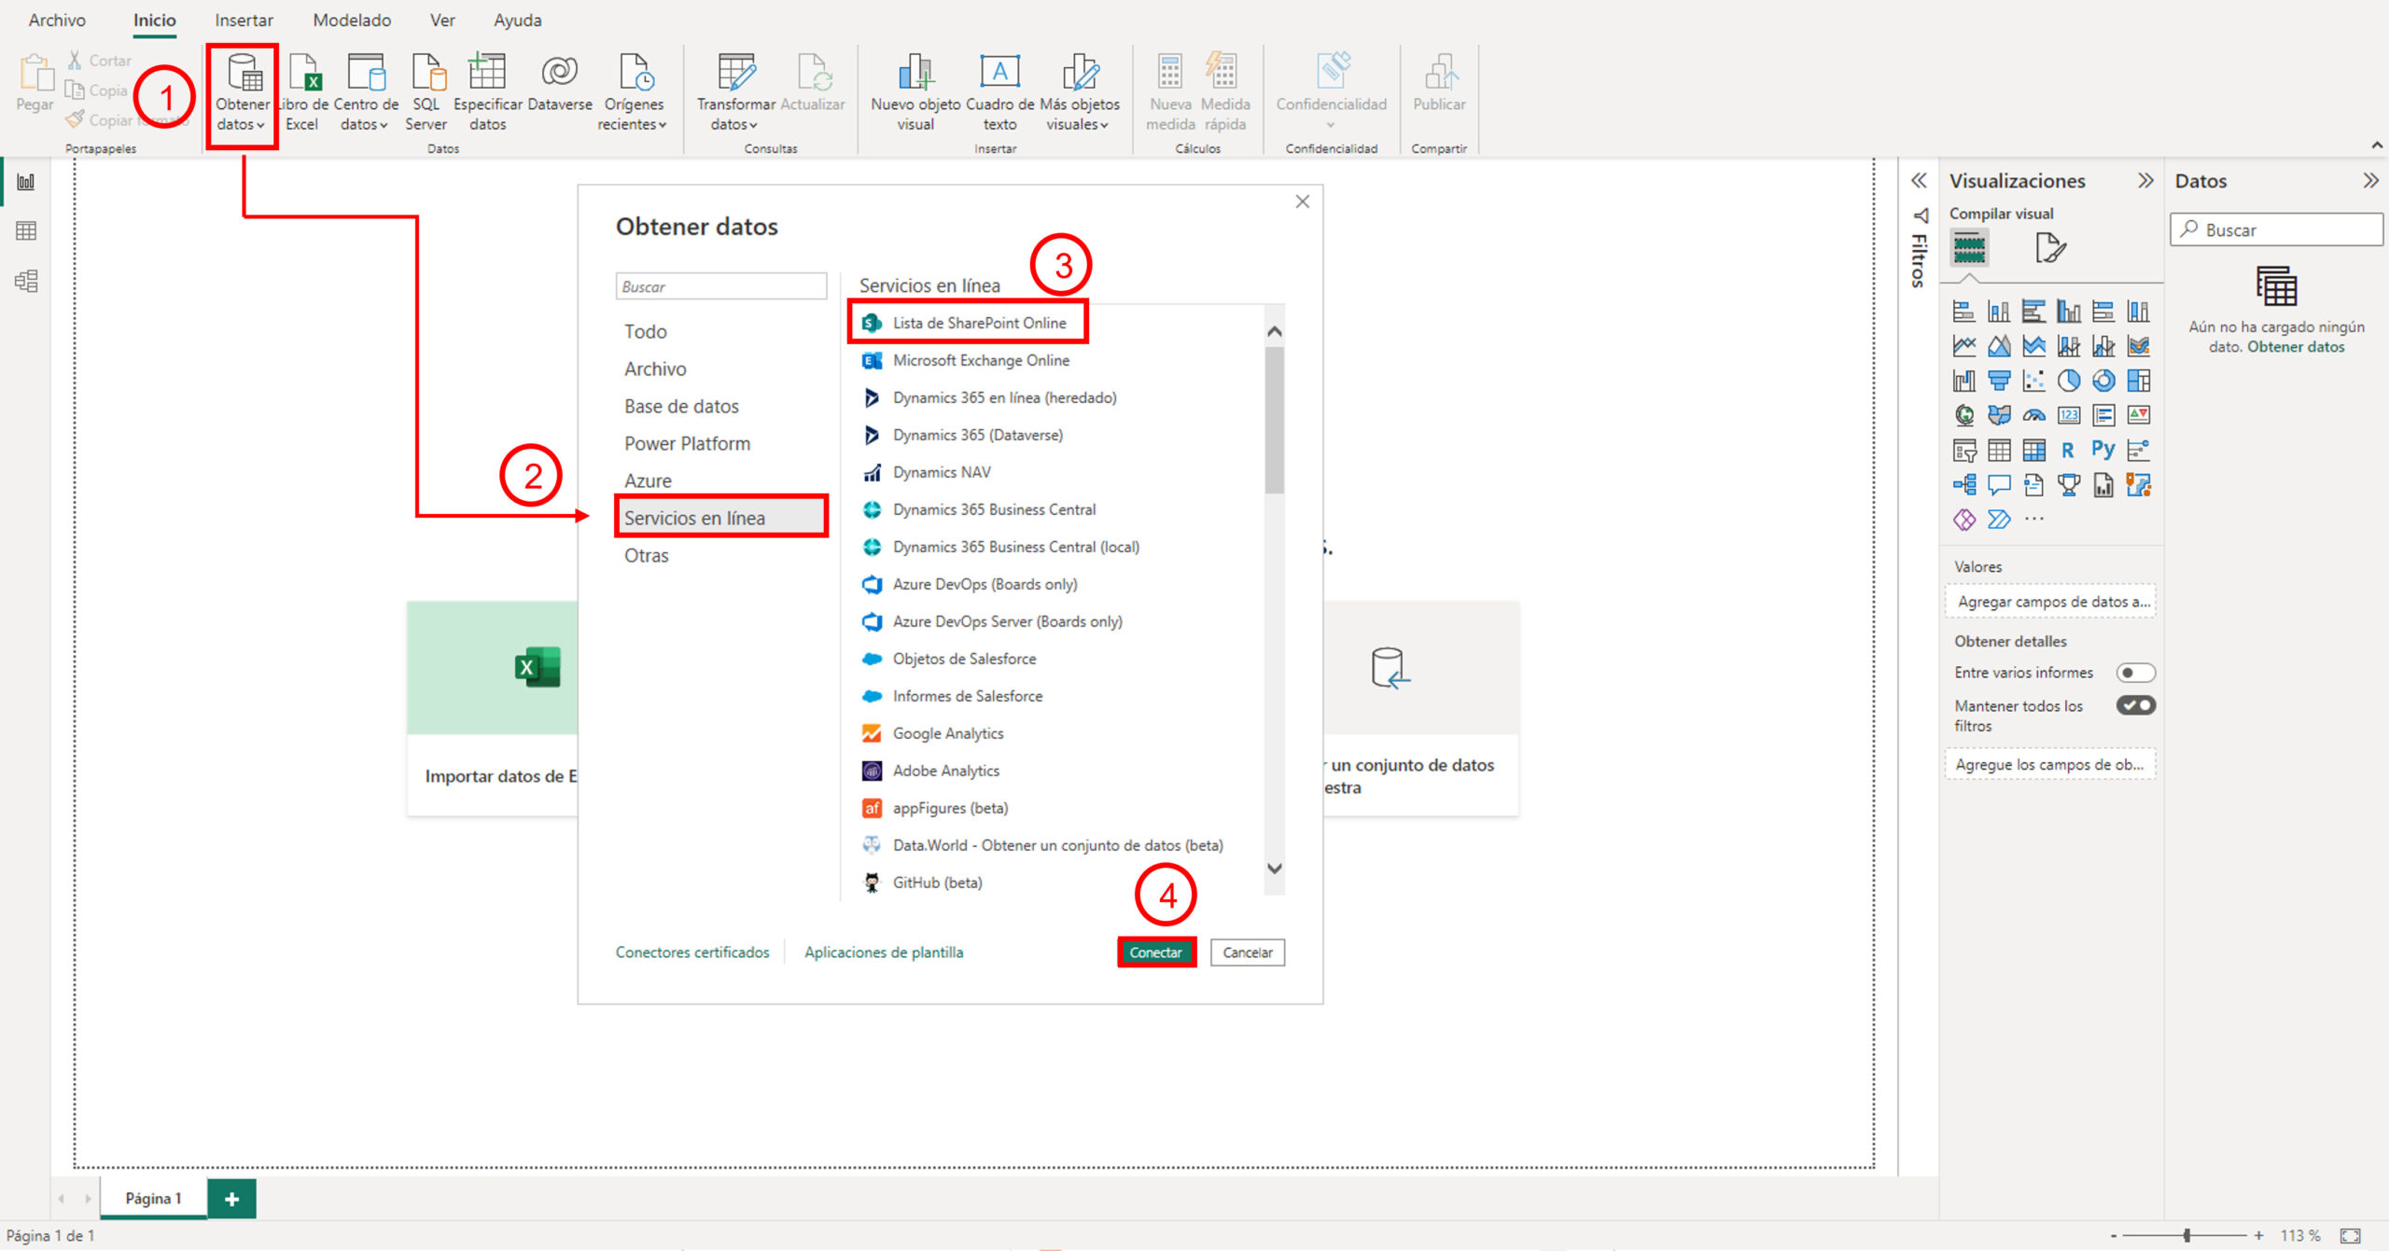Viewport: 2389px width, 1251px height.
Task: Select the Power Platform category
Action: tap(687, 443)
